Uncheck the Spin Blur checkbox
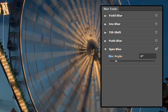The width and height of the screenshot is (168, 112). (156, 49)
